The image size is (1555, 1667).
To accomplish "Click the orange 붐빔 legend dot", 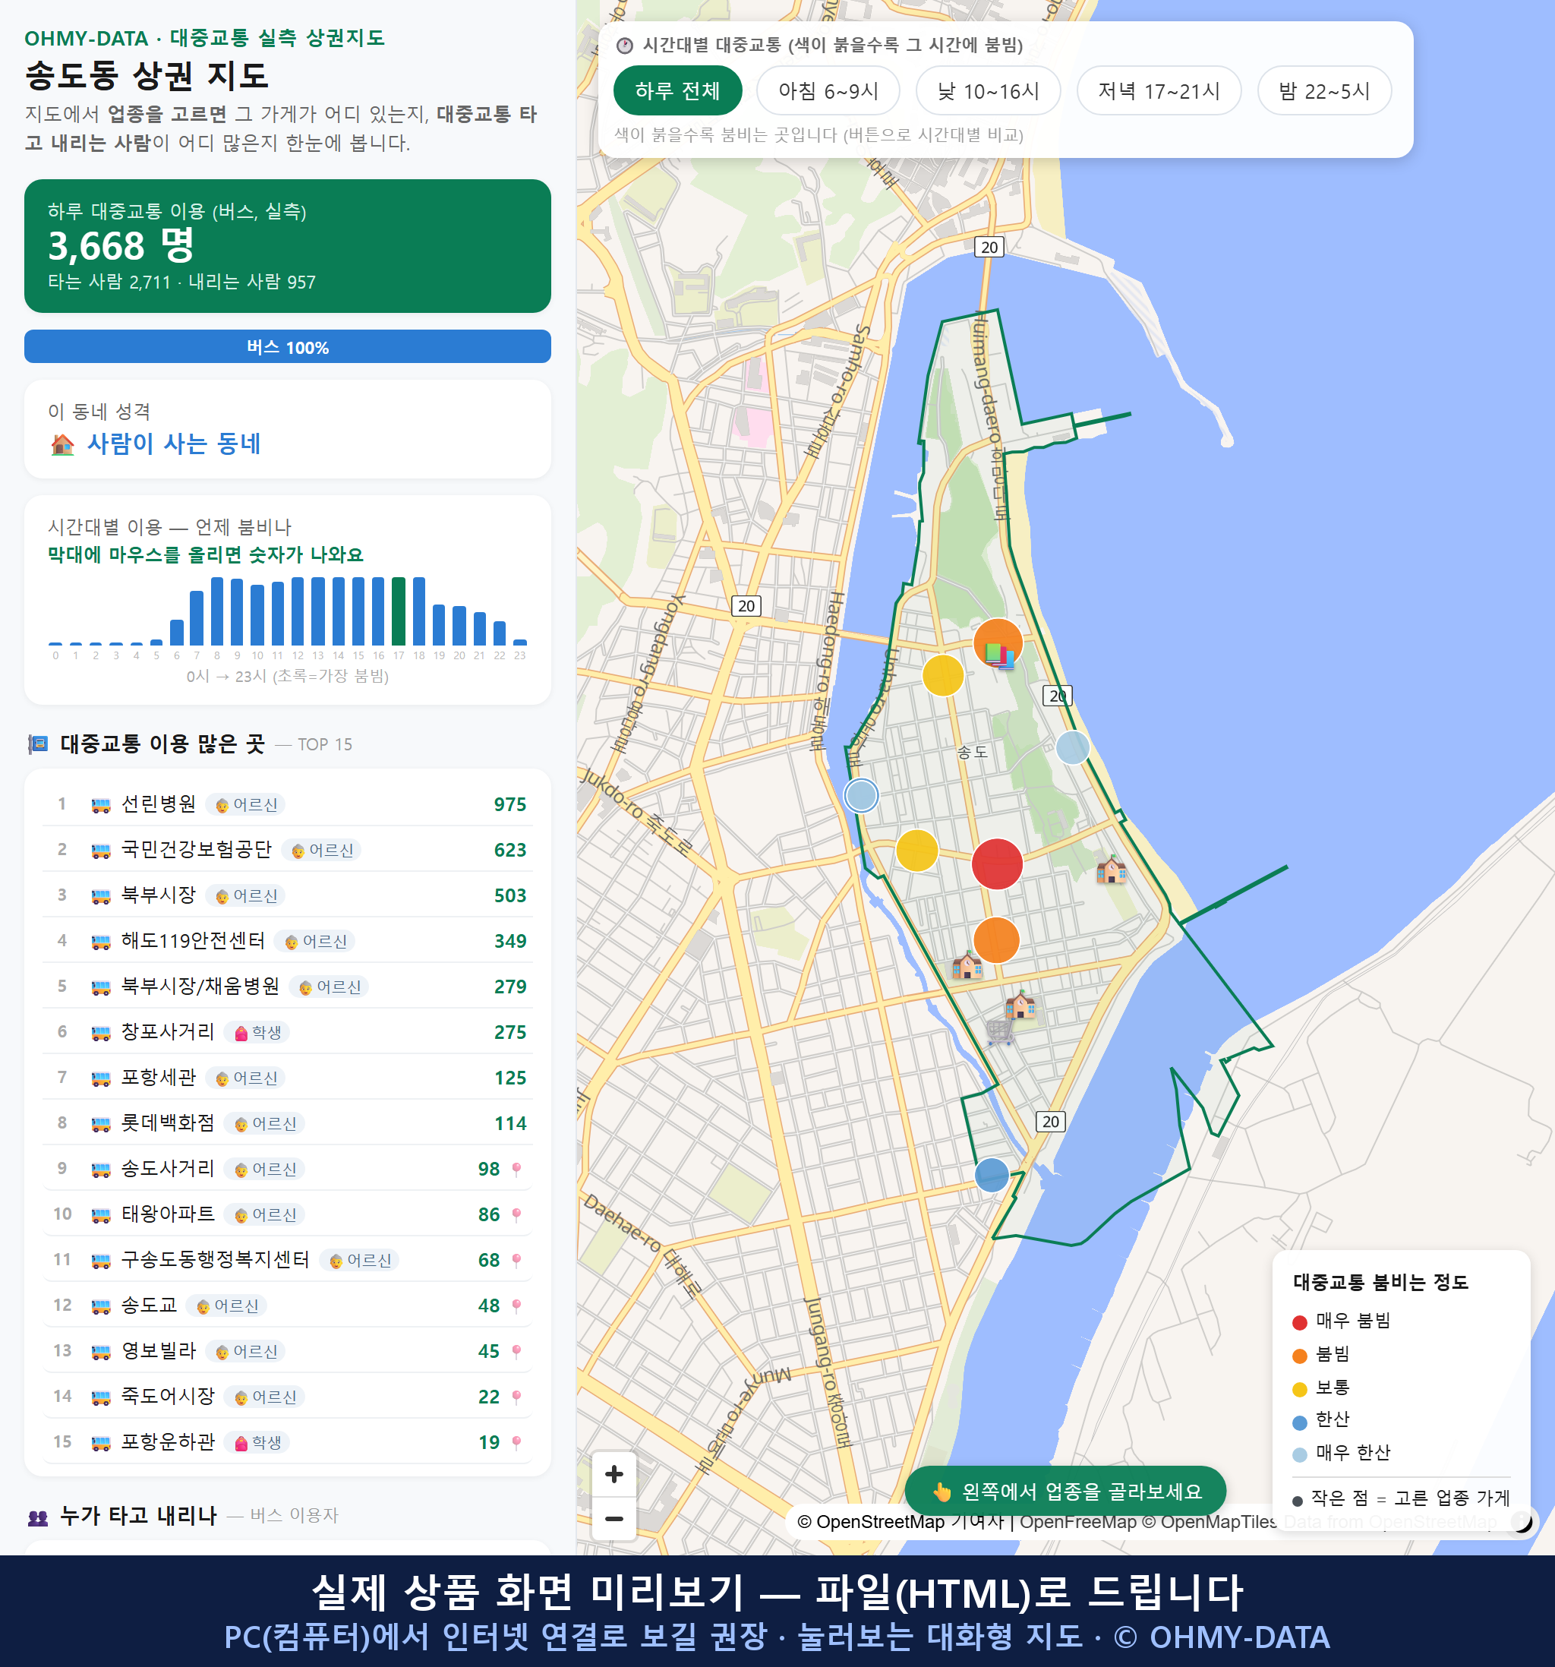I will coord(1299,1356).
